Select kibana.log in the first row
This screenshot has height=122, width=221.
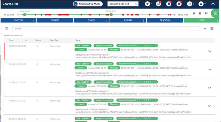(x=55, y=46)
